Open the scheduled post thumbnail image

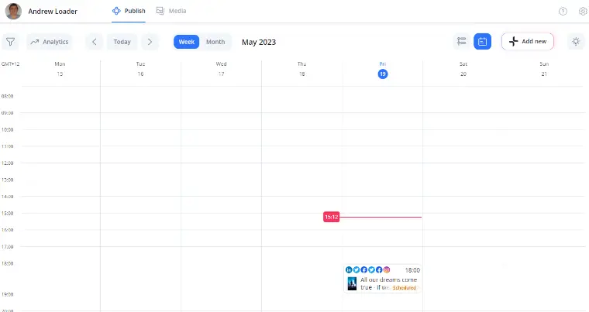click(x=352, y=283)
